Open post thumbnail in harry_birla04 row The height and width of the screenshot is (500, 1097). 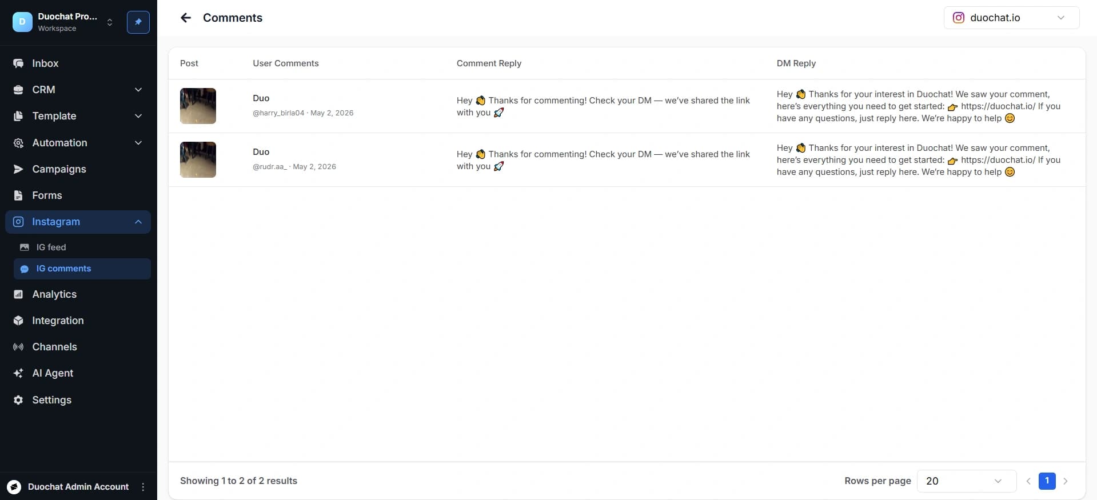point(198,106)
